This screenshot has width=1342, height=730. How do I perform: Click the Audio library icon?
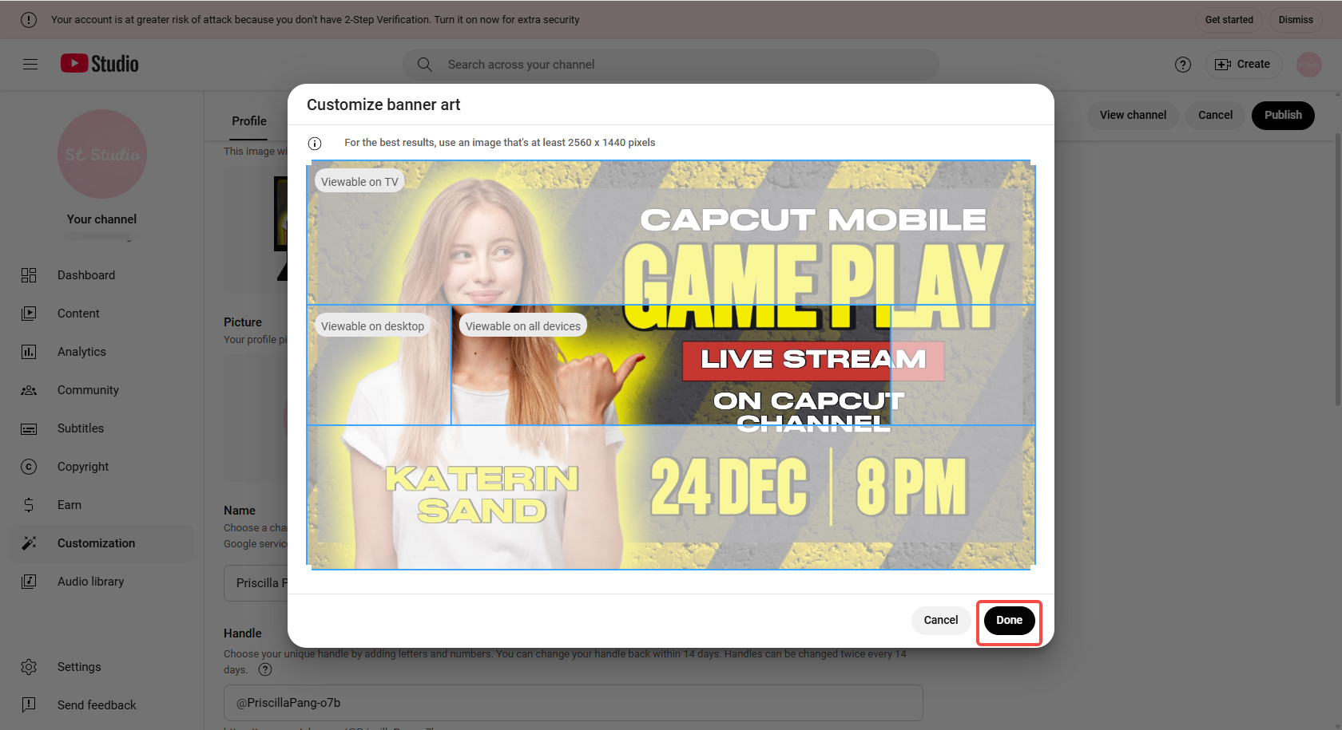point(29,582)
